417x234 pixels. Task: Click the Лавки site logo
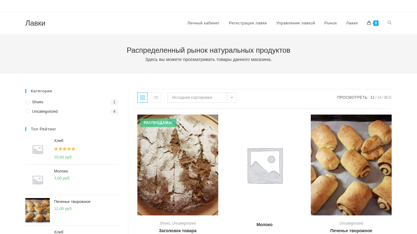35,23
